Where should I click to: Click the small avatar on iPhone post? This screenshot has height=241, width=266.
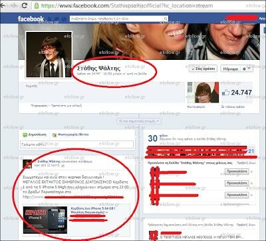coord(27,164)
